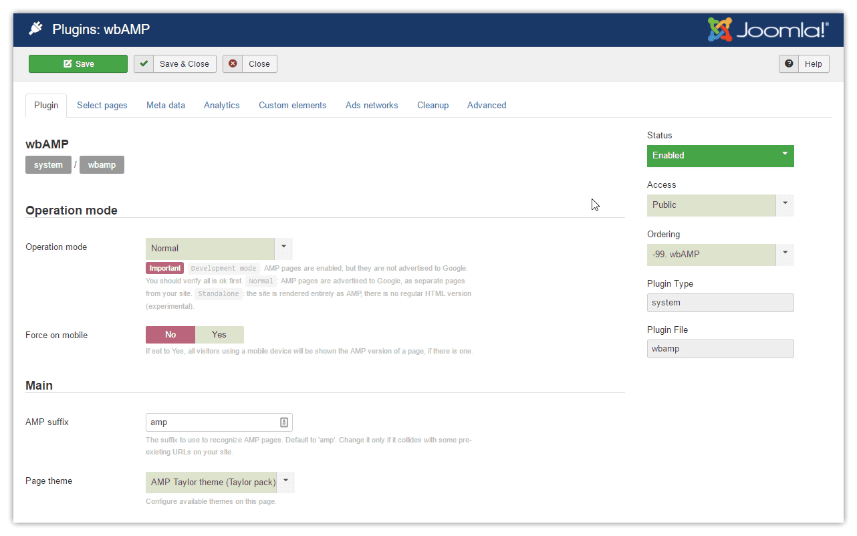Click the Ordering label
Viewport: 857px width, 536px height.
(663, 235)
